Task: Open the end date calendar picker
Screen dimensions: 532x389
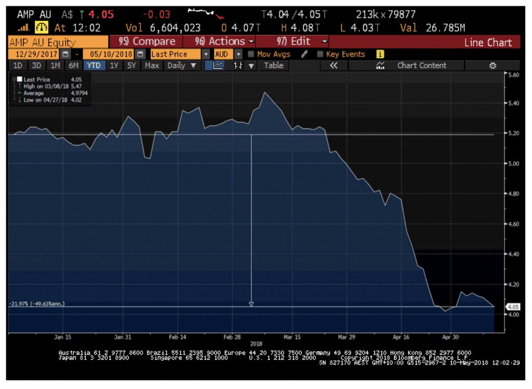Action: coord(140,55)
